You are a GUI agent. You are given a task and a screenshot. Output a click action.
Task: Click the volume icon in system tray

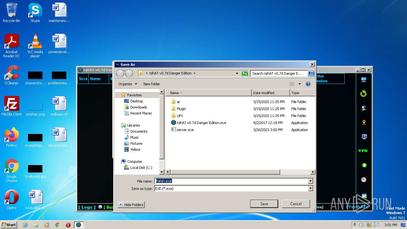362,225
